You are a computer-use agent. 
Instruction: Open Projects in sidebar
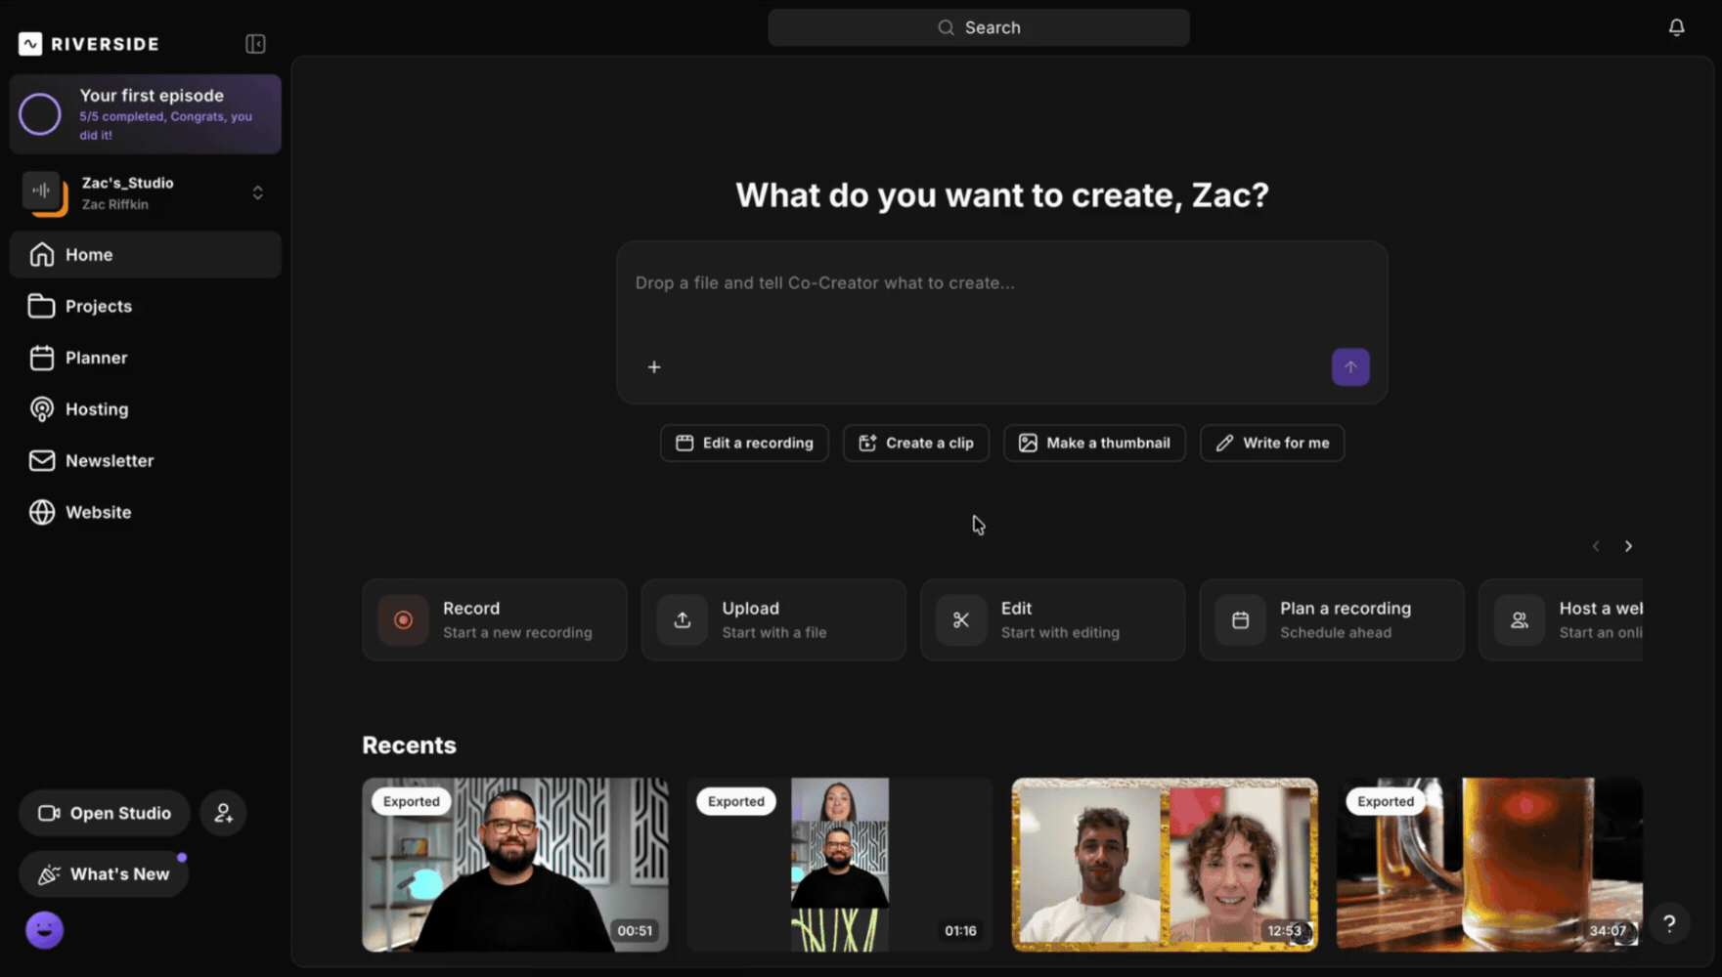point(146,307)
